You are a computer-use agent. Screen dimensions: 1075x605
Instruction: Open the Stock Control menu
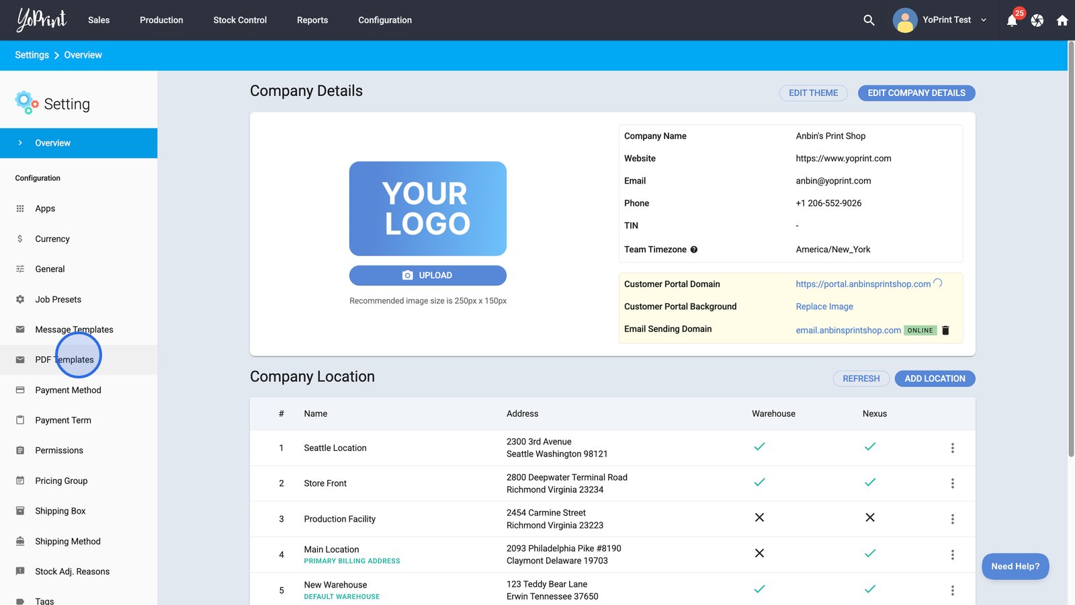coord(240,20)
